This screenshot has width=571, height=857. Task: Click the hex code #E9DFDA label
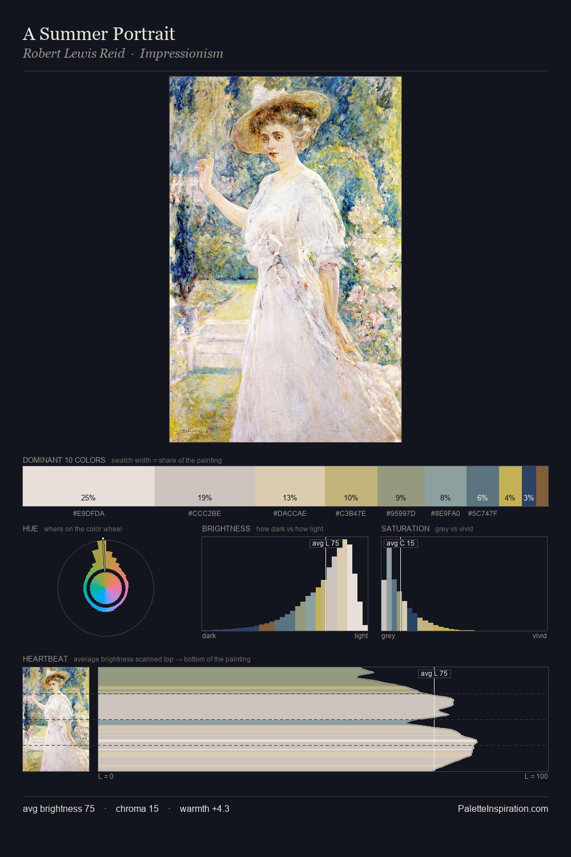coord(89,514)
